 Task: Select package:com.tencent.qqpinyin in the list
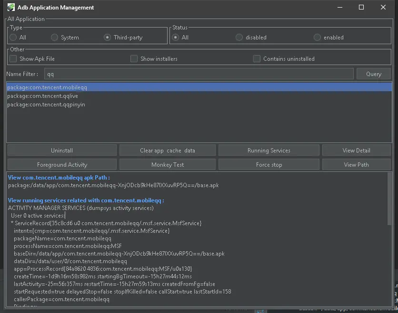199,104
